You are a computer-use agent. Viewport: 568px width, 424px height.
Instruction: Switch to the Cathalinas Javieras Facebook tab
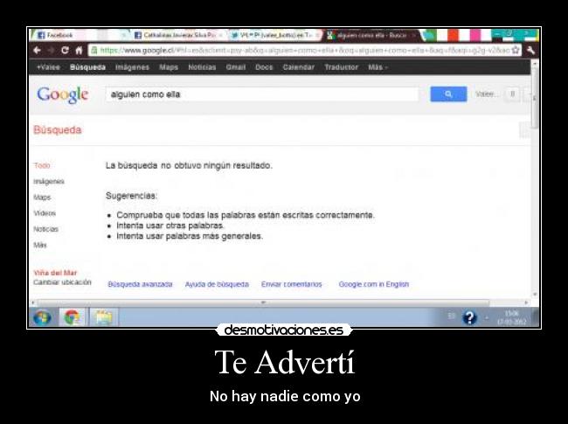tap(178, 35)
